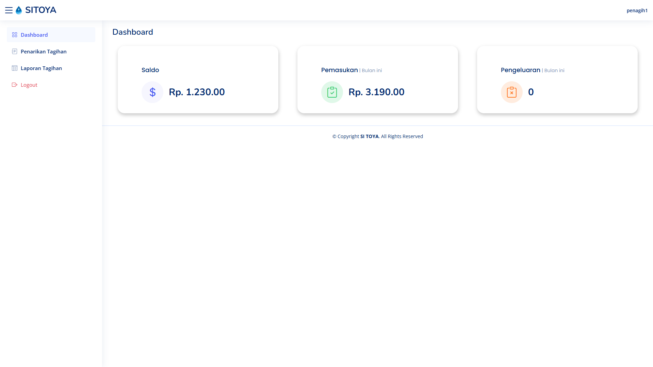
Task: Click the Laporan Tagihan report icon
Action: pyautogui.click(x=14, y=68)
